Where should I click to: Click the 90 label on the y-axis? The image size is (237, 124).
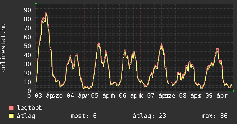tap(27, 10)
